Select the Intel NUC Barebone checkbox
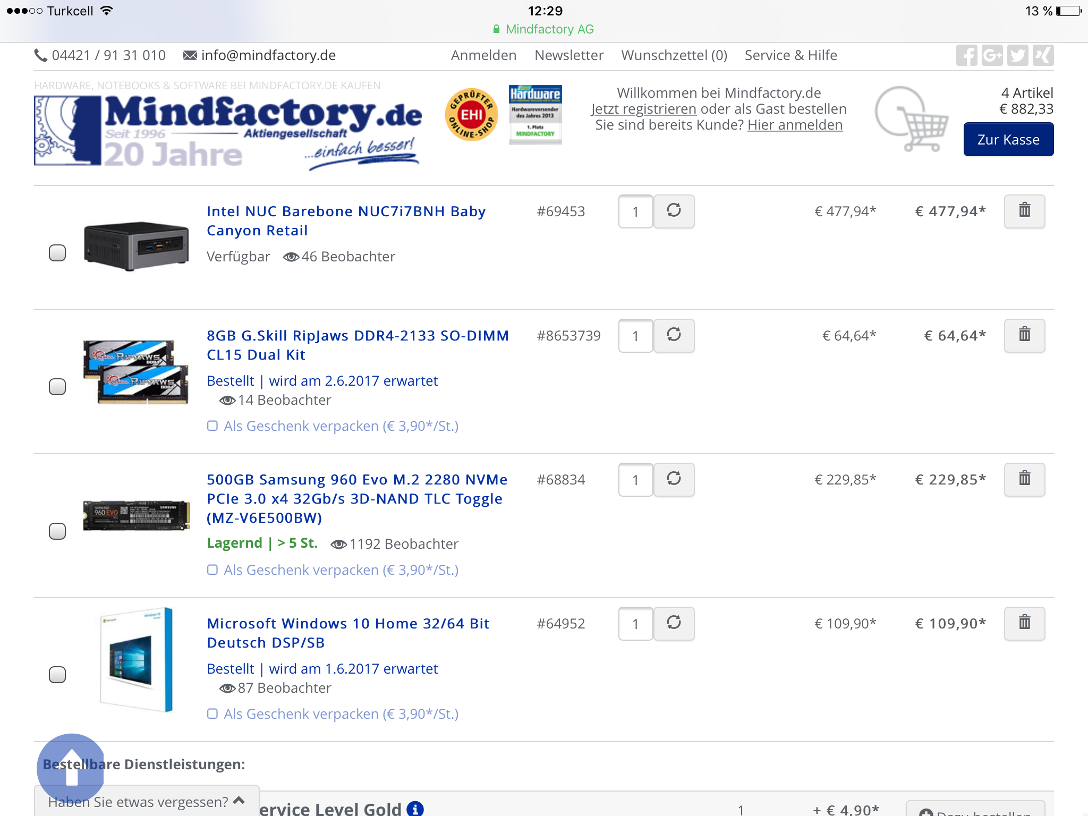Image resolution: width=1088 pixels, height=816 pixels. pos(57,253)
